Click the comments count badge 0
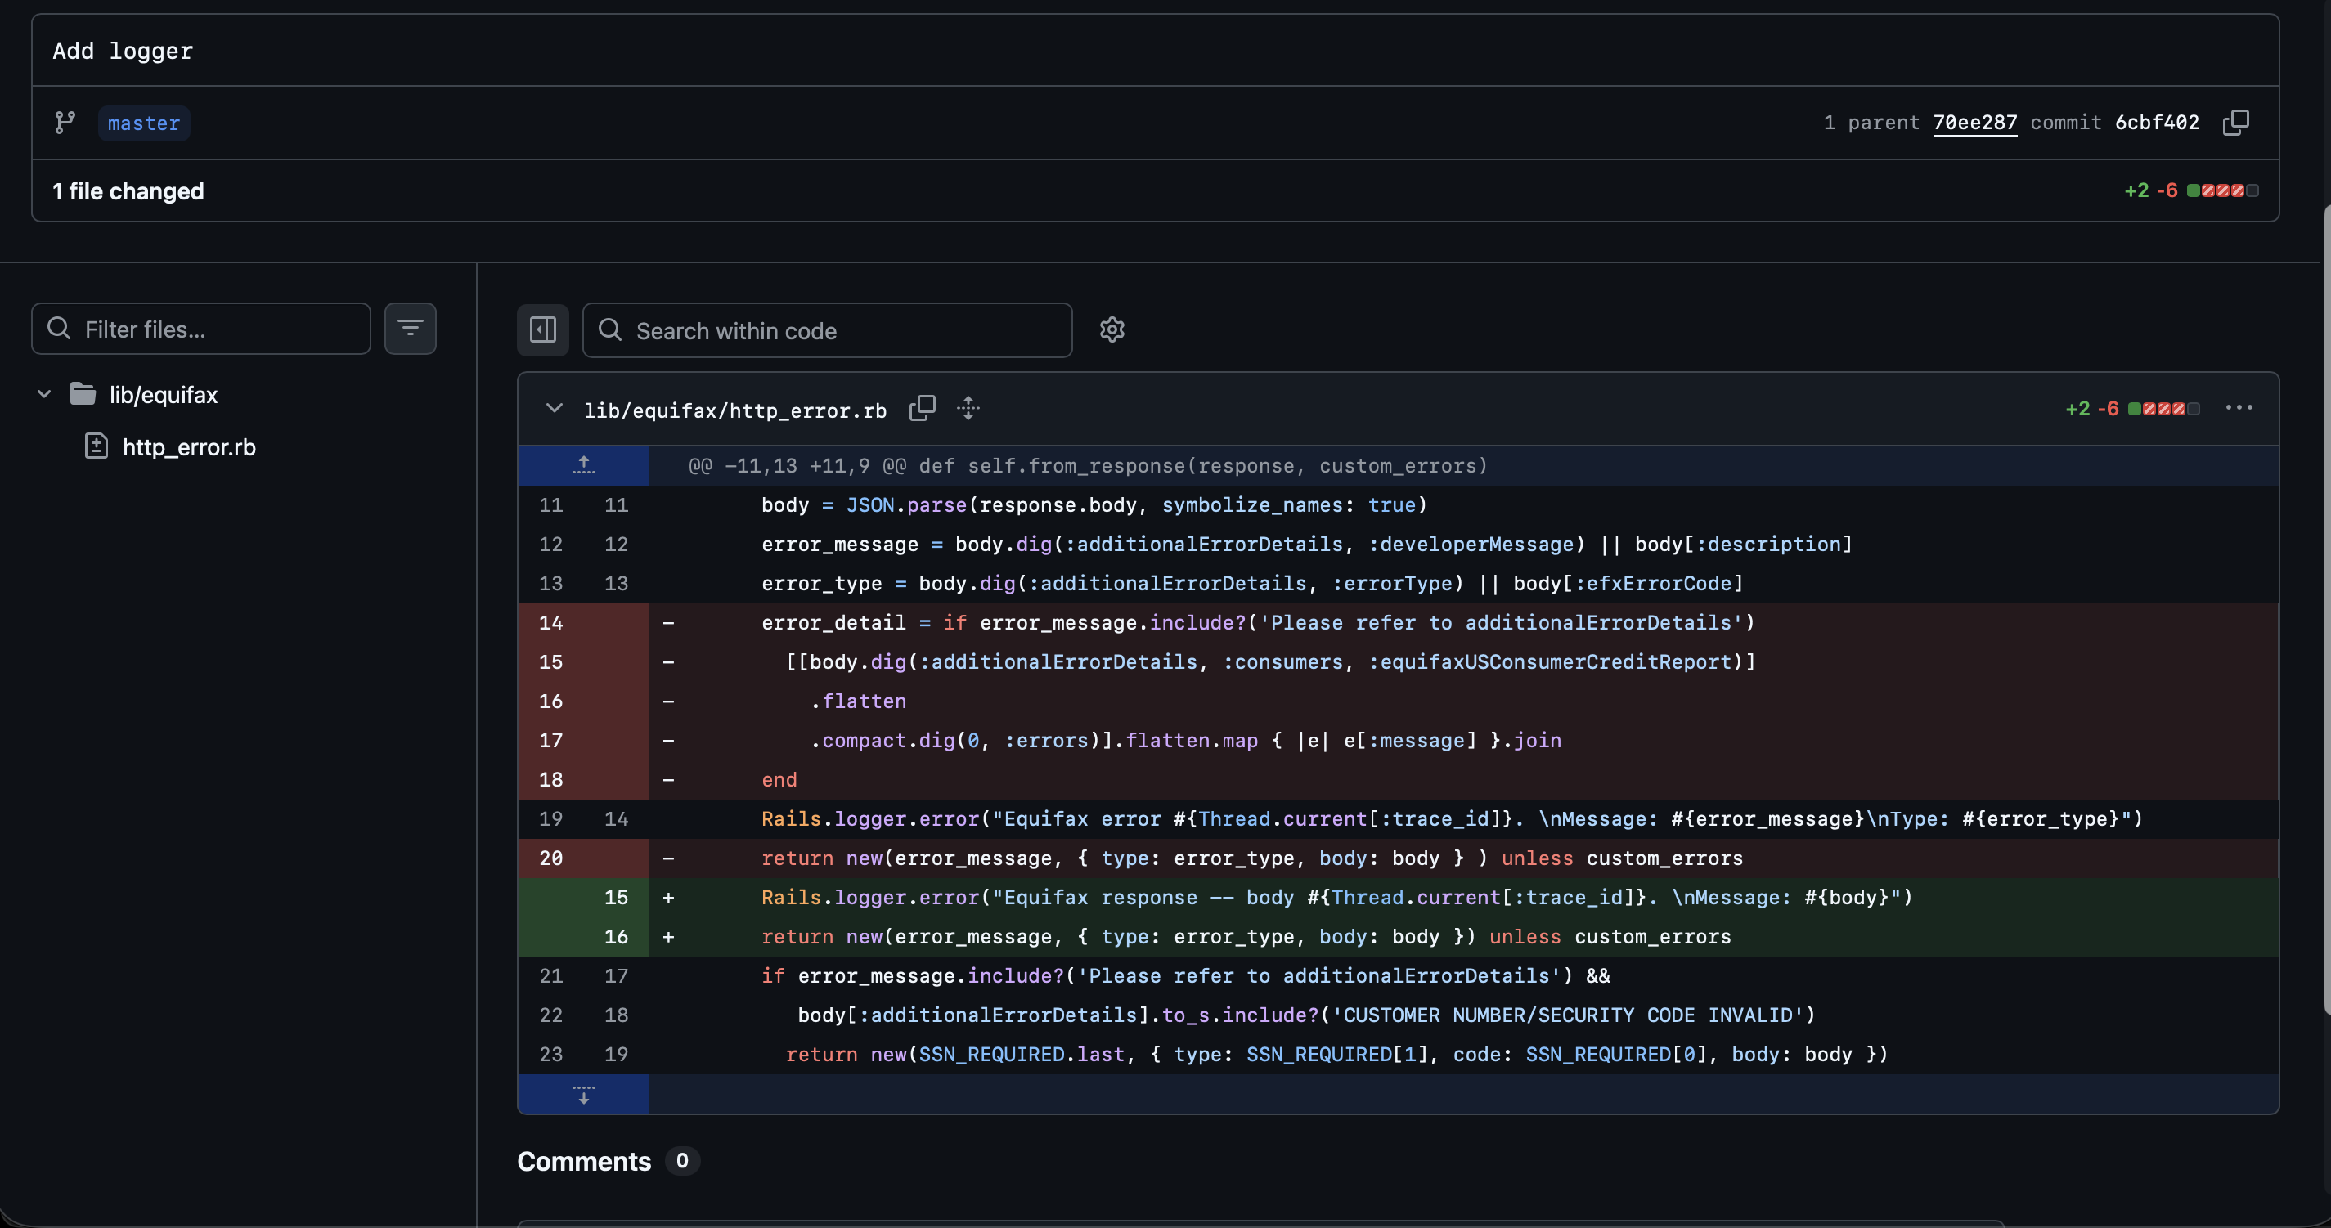This screenshot has width=2331, height=1228. point(682,1161)
